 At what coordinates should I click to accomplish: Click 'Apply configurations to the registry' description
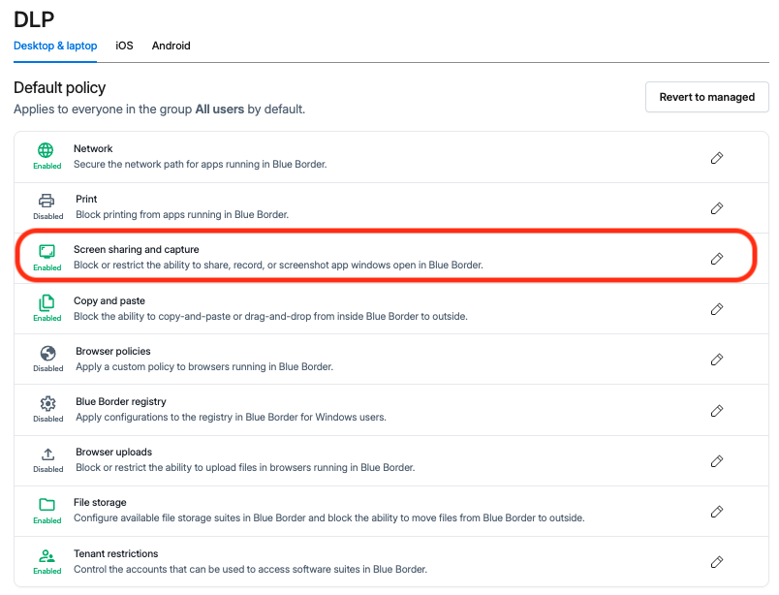point(231,417)
